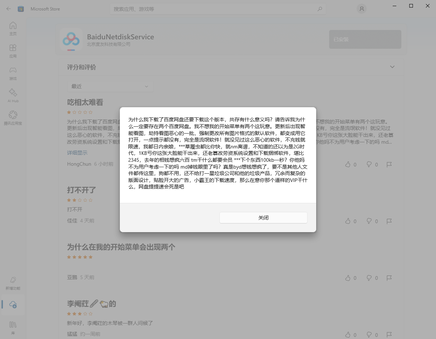Like 猛猛's review with thumbs up
Screen dimensions: 436x339
[x=348, y=335]
